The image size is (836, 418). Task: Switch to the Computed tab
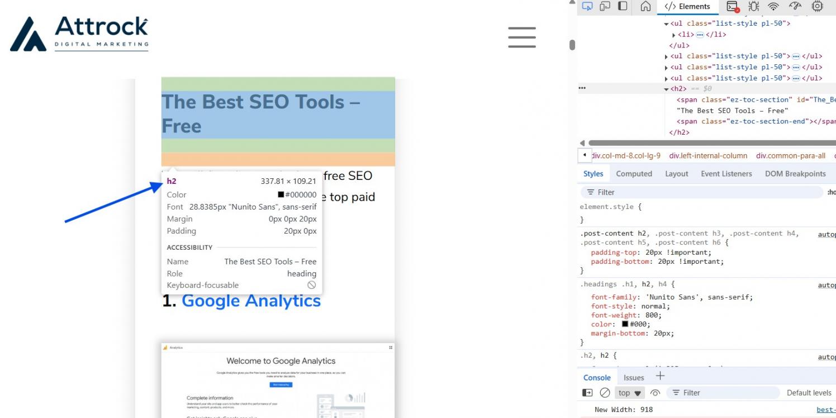pos(634,174)
